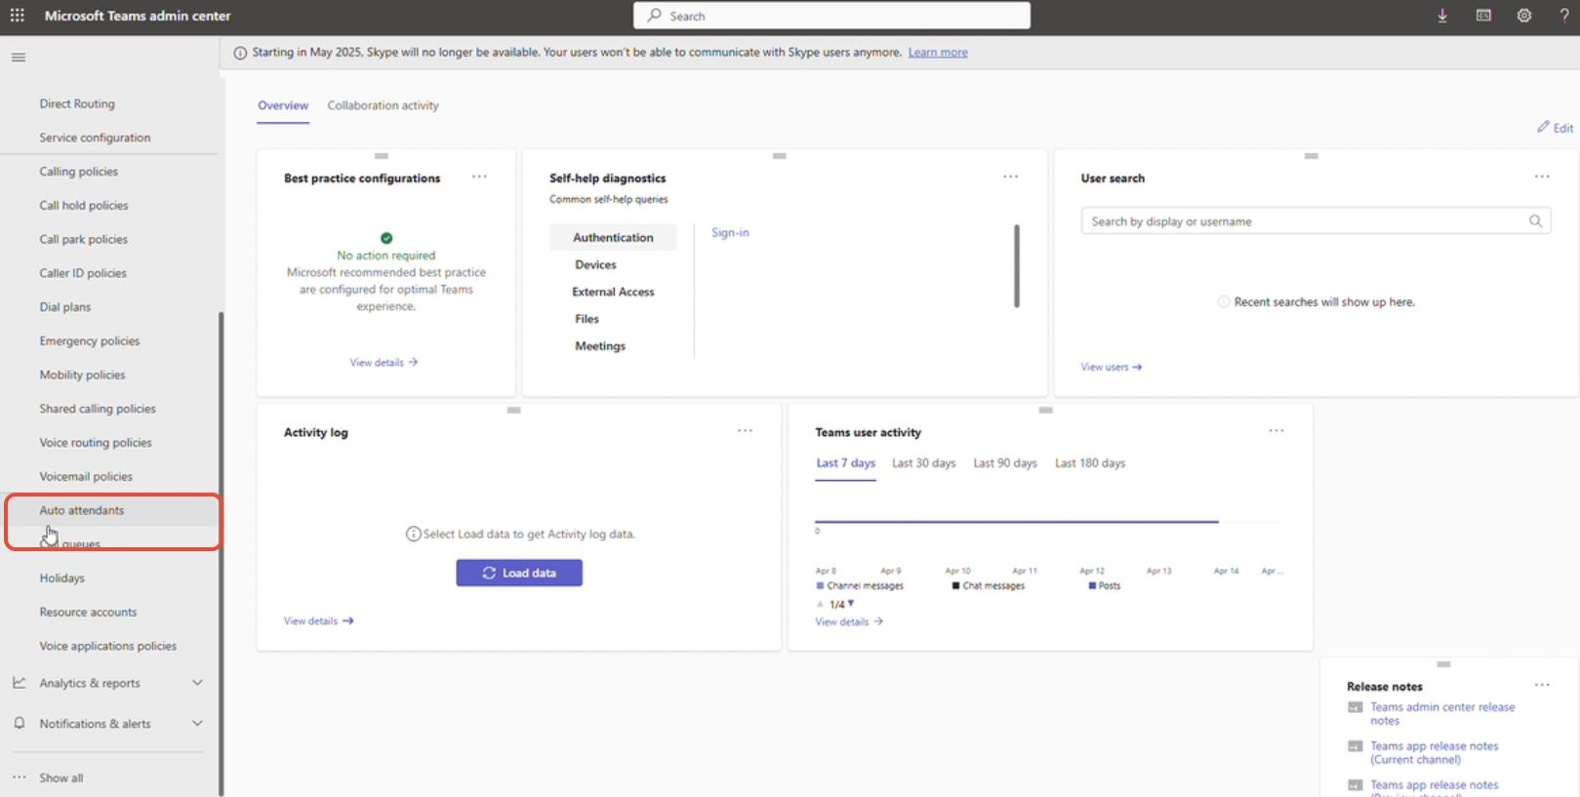Open the Cloud Shell icon in top bar
Screen dimensions: 1580x797
pyautogui.click(x=1483, y=16)
